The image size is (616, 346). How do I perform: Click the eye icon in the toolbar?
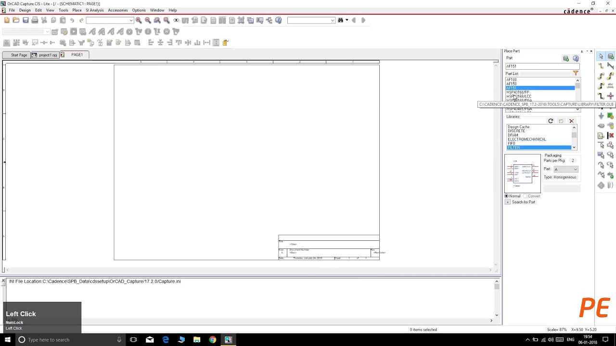click(x=176, y=20)
